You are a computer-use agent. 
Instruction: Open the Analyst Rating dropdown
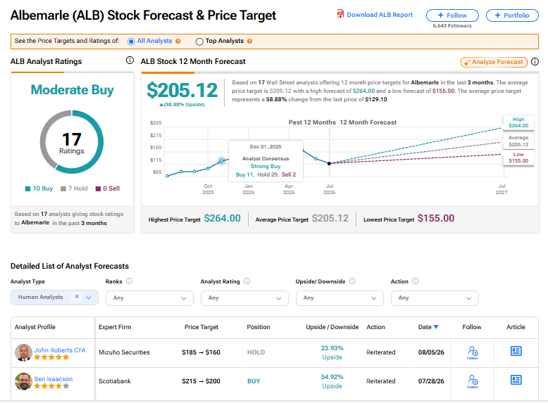point(244,298)
